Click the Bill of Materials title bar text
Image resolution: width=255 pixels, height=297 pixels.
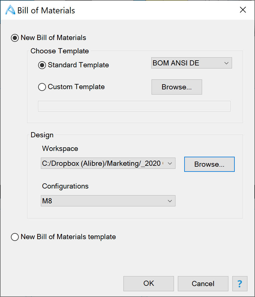click(x=46, y=10)
